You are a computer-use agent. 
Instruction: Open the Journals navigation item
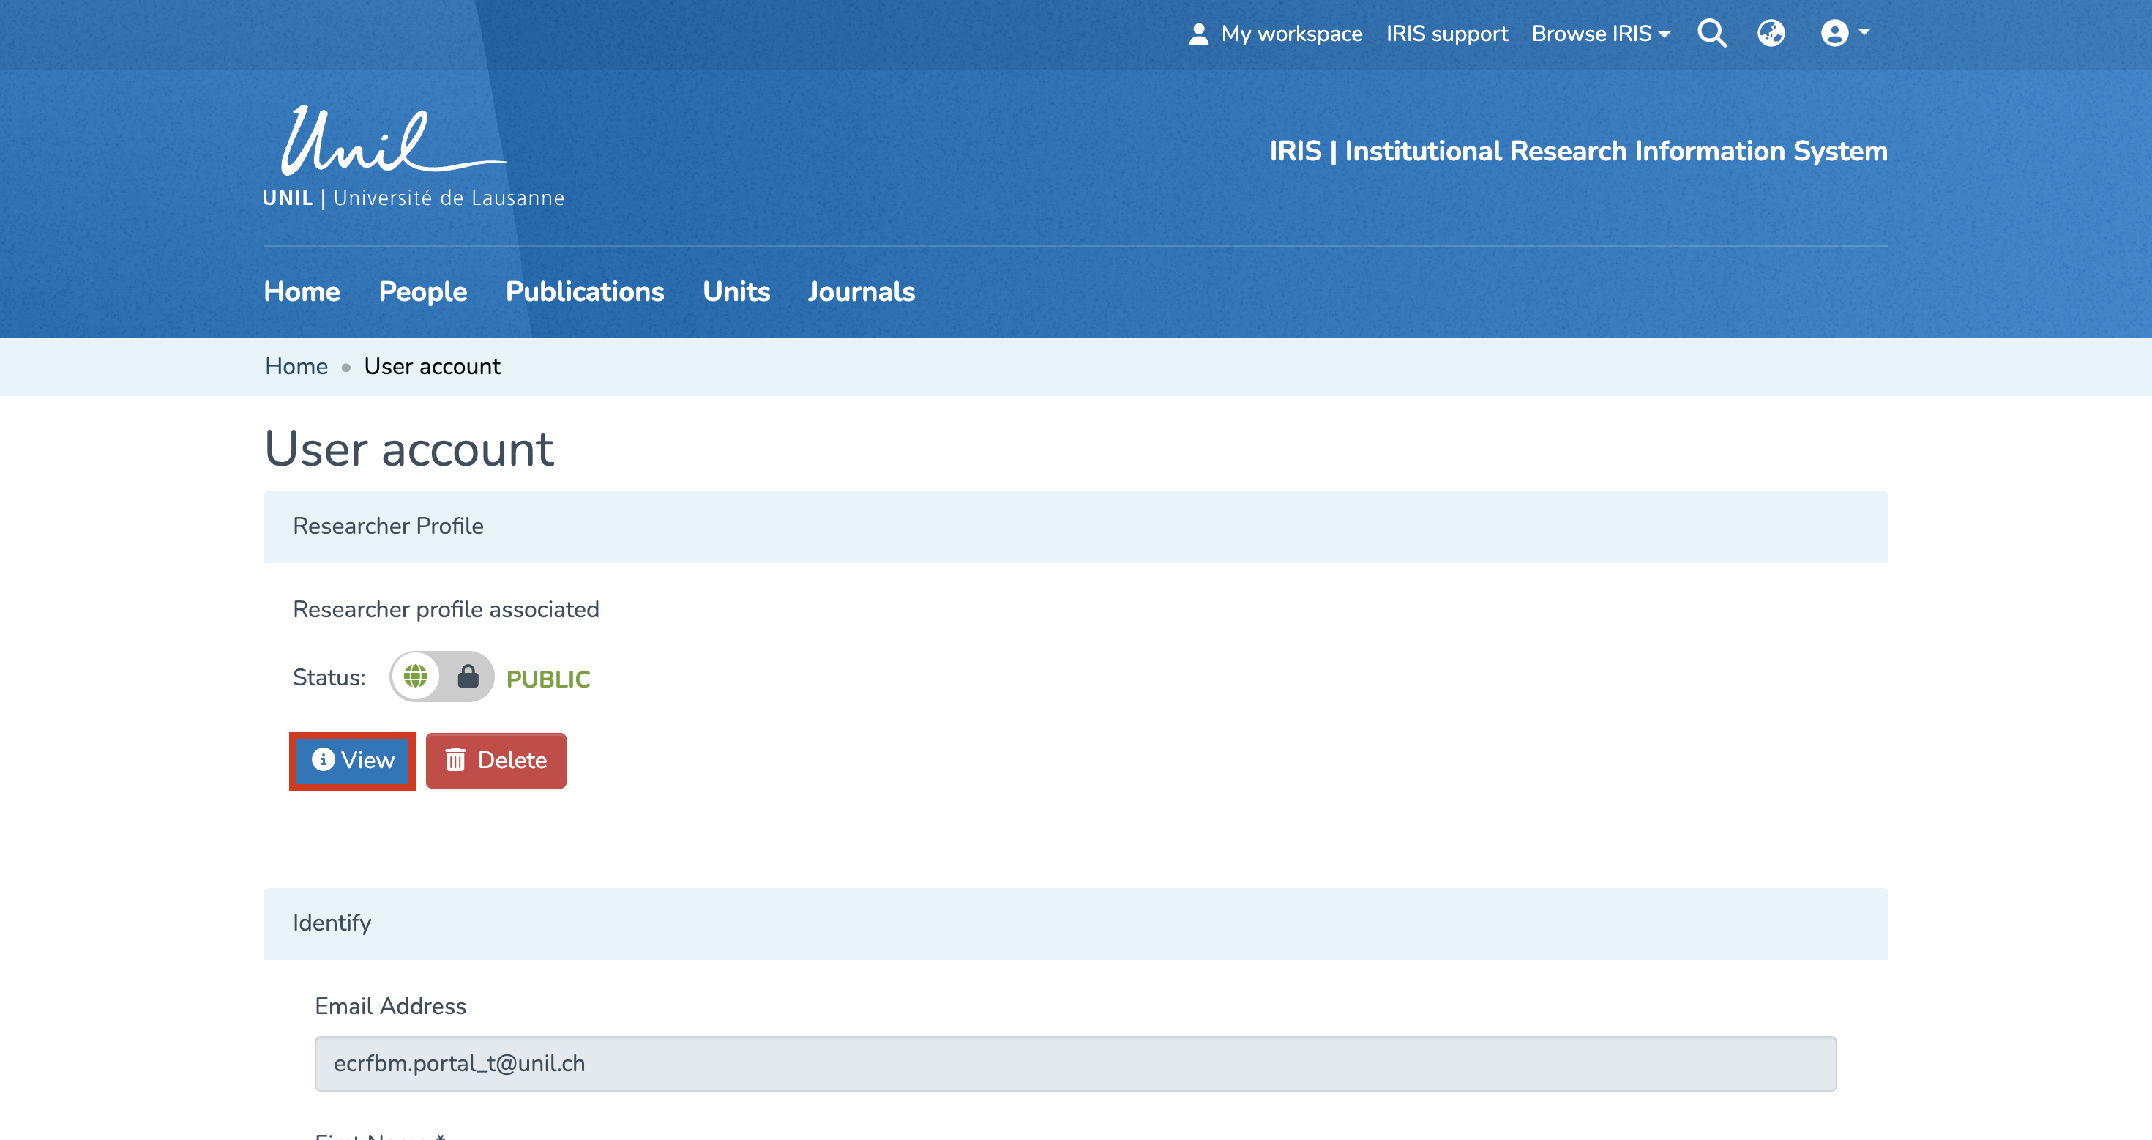coord(861,291)
